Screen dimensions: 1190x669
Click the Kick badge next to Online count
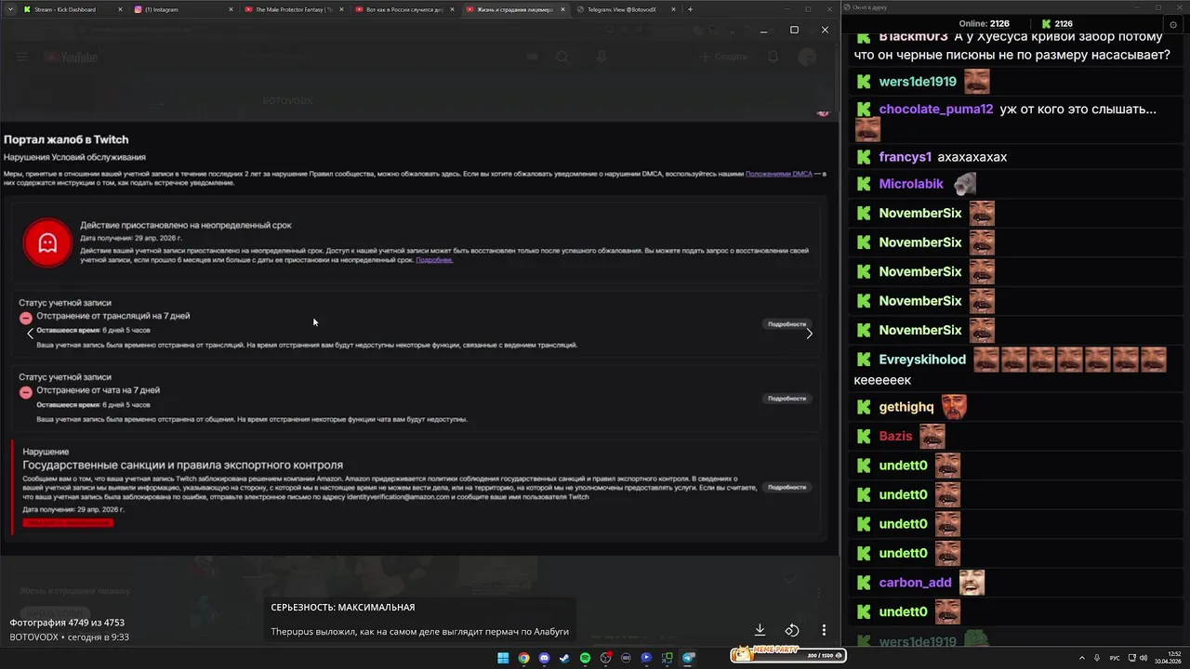1048,24
